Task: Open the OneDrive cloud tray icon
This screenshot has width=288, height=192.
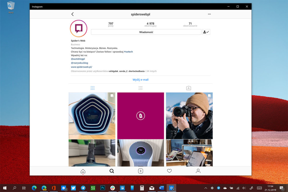Action: (x=225, y=188)
